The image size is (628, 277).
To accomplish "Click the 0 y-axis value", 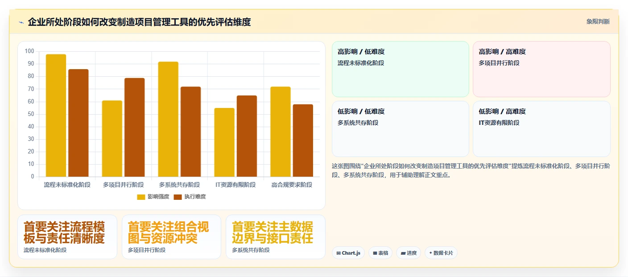I will click(33, 177).
